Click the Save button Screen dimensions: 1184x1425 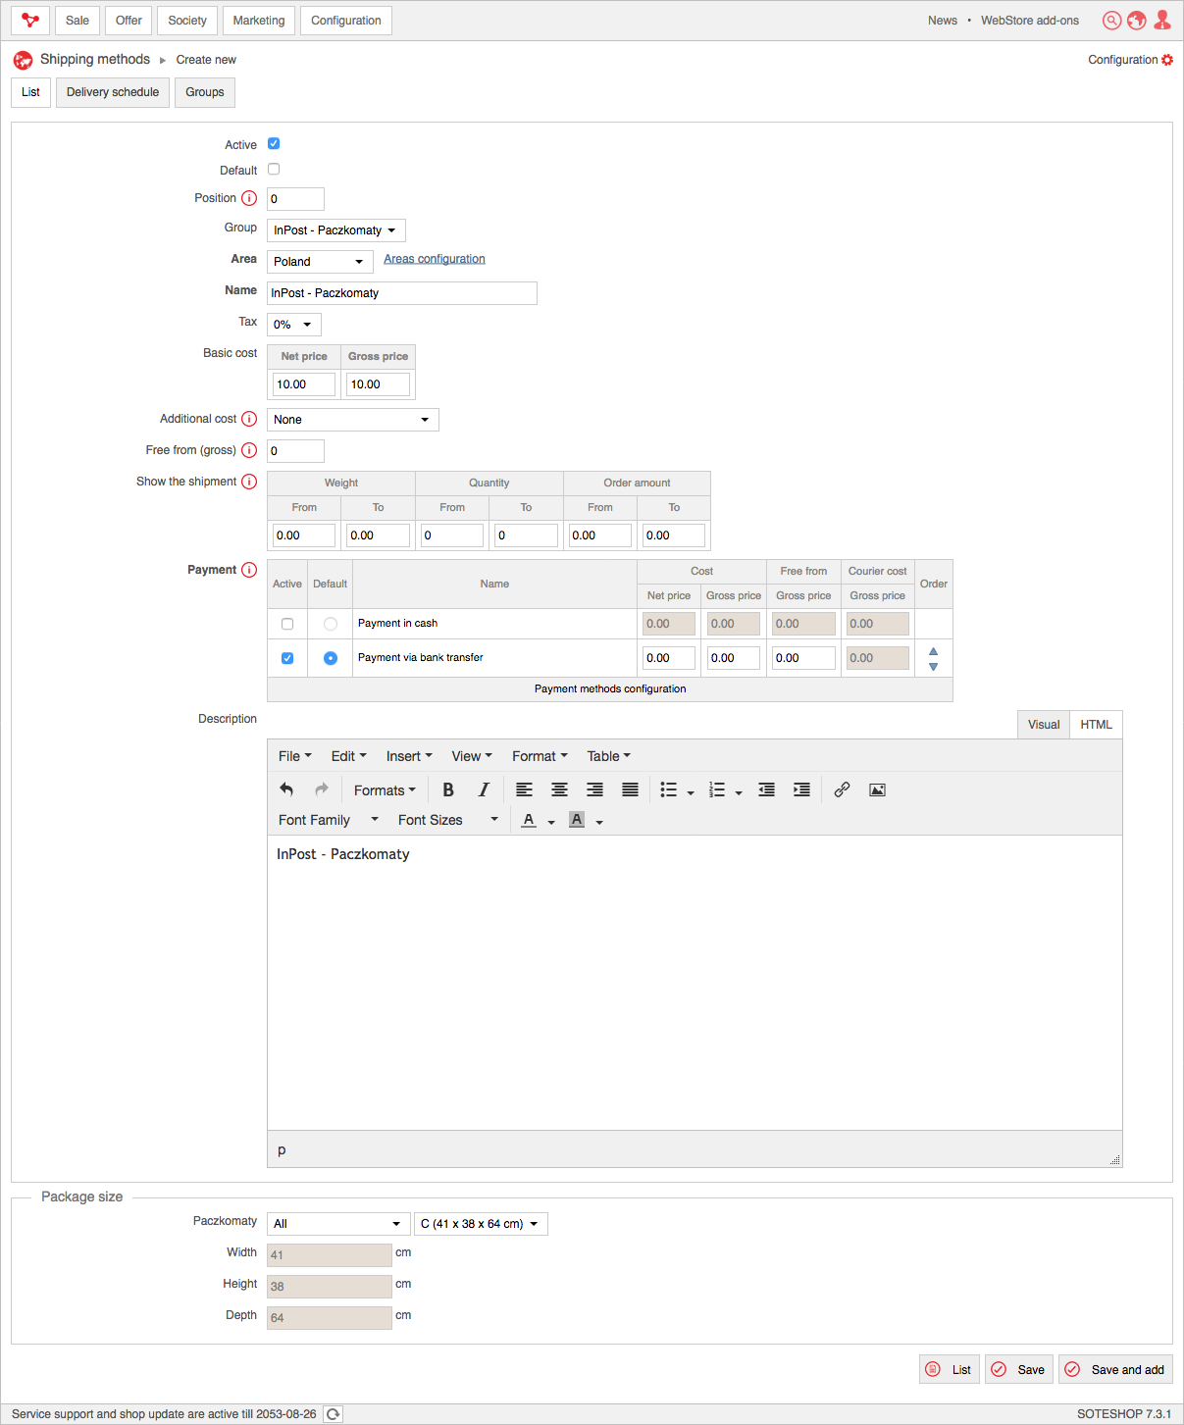pyautogui.click(x=1019, y=1369)
